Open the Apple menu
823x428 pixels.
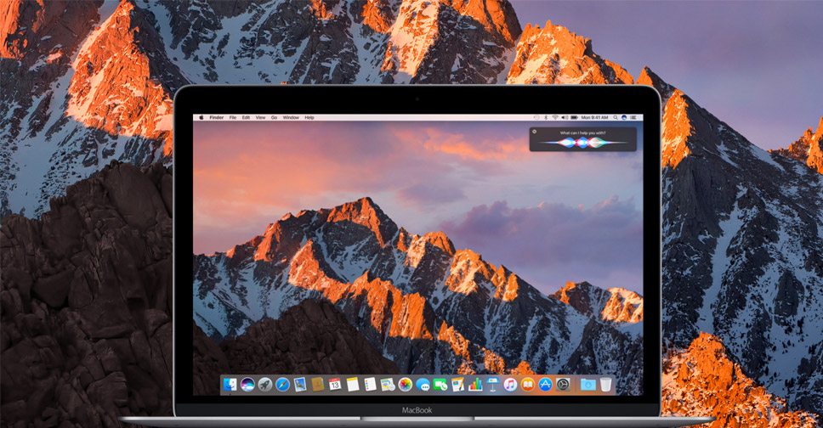[x=201, y=117]
